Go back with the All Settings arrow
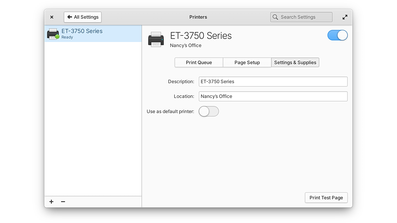 [83, 17]
